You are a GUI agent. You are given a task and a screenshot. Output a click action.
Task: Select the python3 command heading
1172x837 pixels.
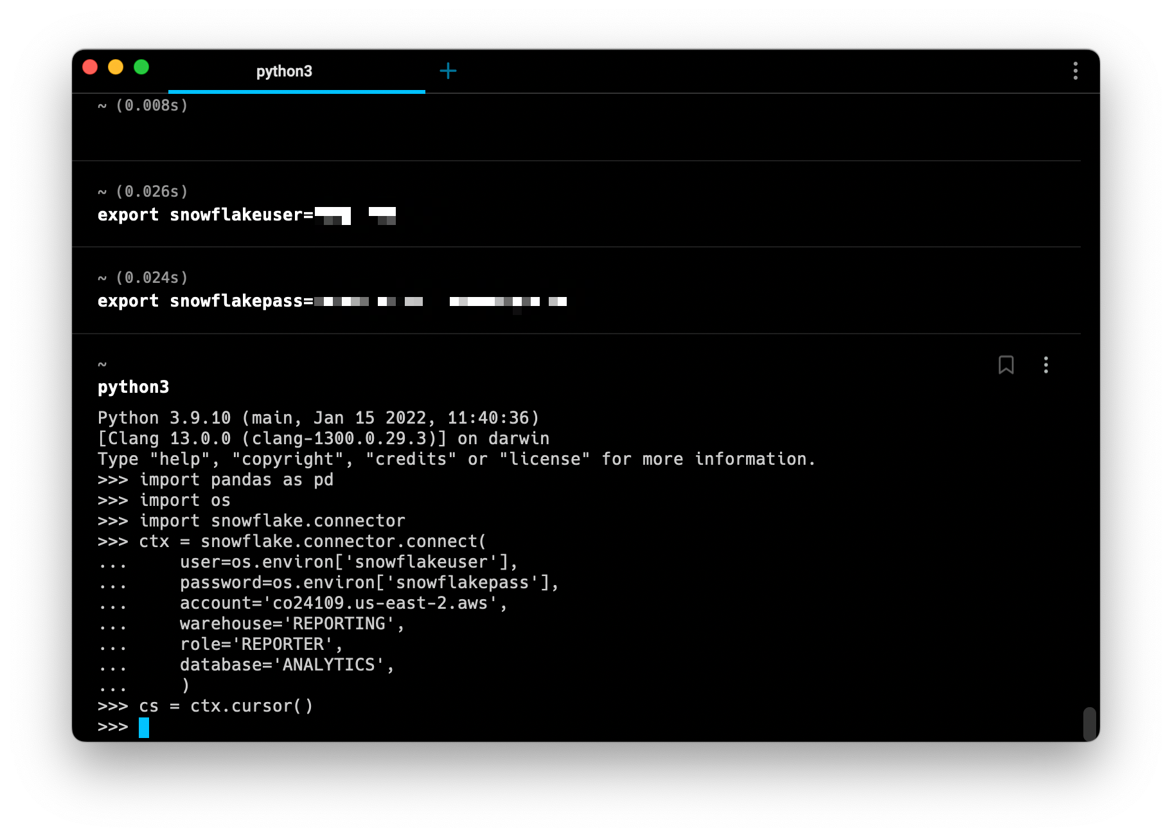134,387
